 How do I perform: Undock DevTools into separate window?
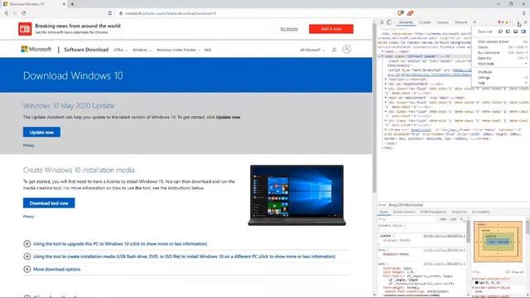[x=500, y=31]
